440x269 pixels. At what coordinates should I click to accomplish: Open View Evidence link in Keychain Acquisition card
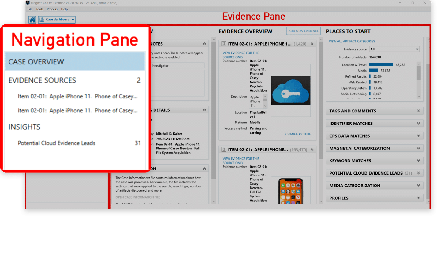(241, 55)
